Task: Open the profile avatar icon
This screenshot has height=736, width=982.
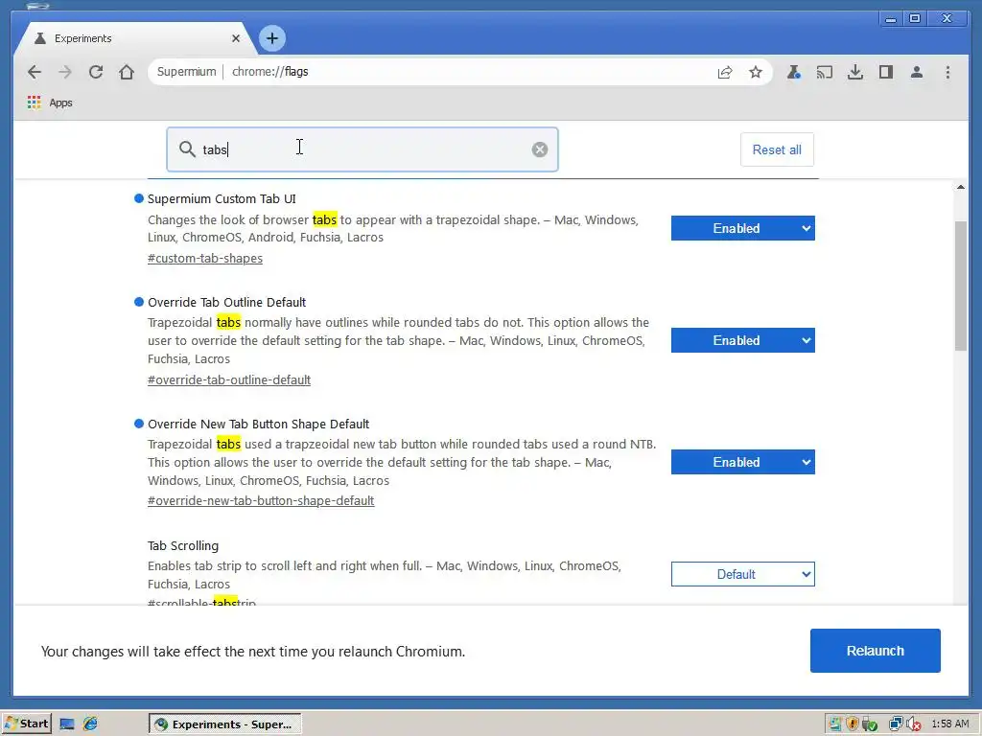Action: click(x=916, y=72)
